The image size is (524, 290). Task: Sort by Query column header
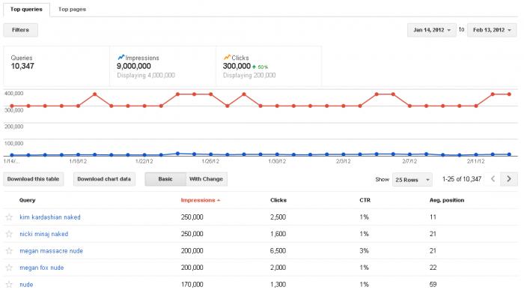pyautogui.click(x=28, y=200)
